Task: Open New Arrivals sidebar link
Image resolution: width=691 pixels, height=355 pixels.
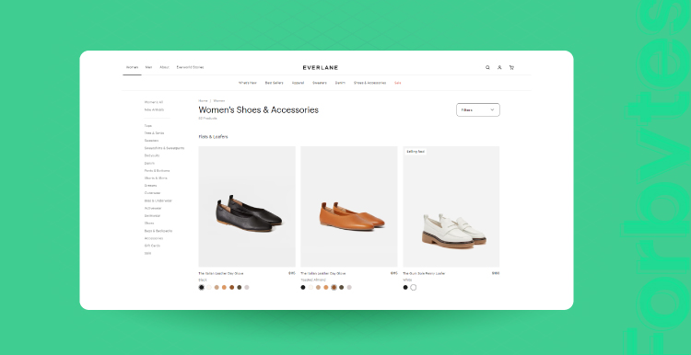Action: click(154, 109)
